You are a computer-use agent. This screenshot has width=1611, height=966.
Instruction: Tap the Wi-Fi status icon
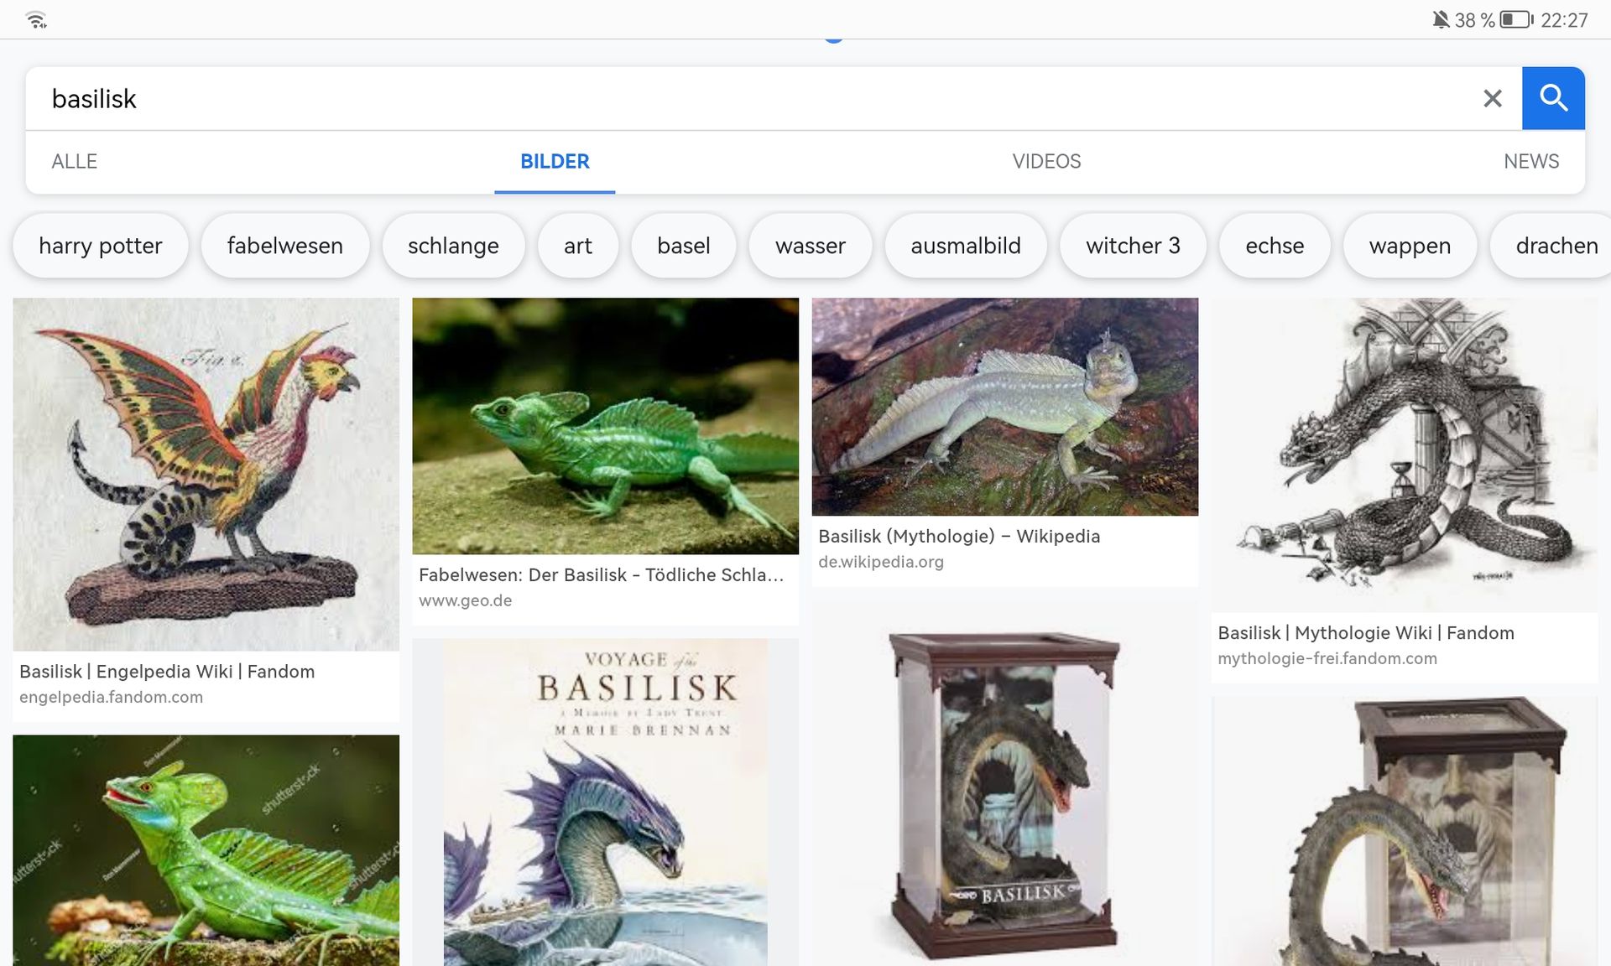[36, 19]
